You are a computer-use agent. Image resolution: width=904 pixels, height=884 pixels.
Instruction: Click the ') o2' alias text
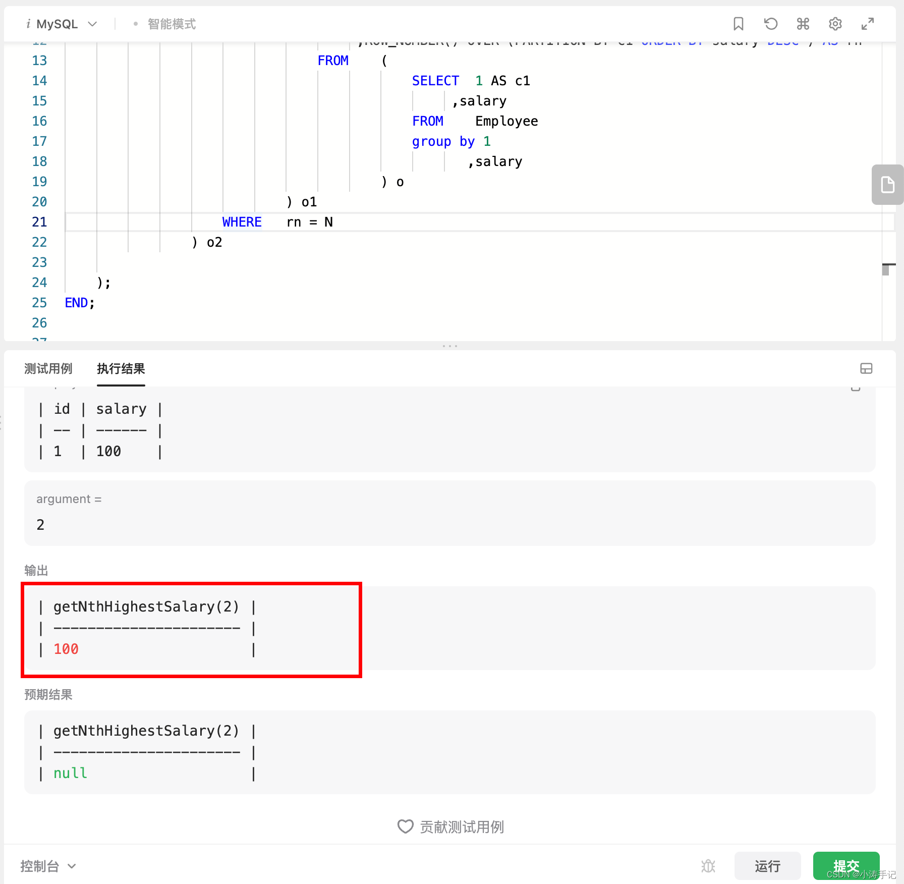click(x=207, y=242)
